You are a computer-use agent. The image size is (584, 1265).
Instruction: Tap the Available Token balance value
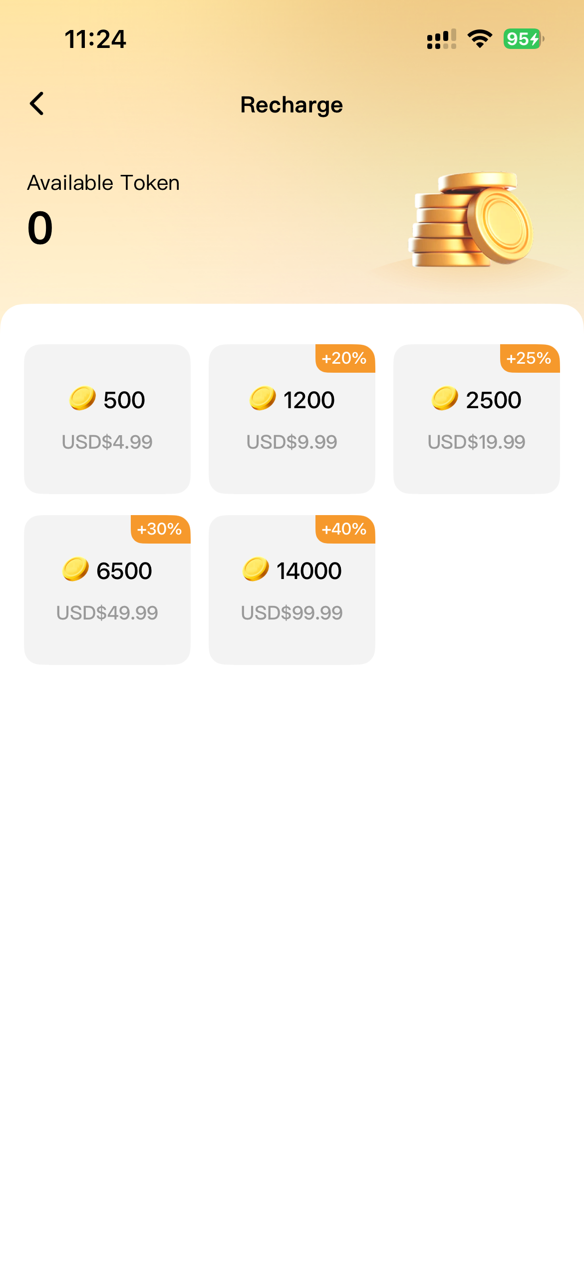tap(40, 228)
